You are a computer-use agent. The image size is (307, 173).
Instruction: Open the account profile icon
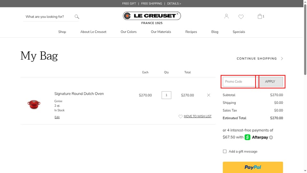226,16
